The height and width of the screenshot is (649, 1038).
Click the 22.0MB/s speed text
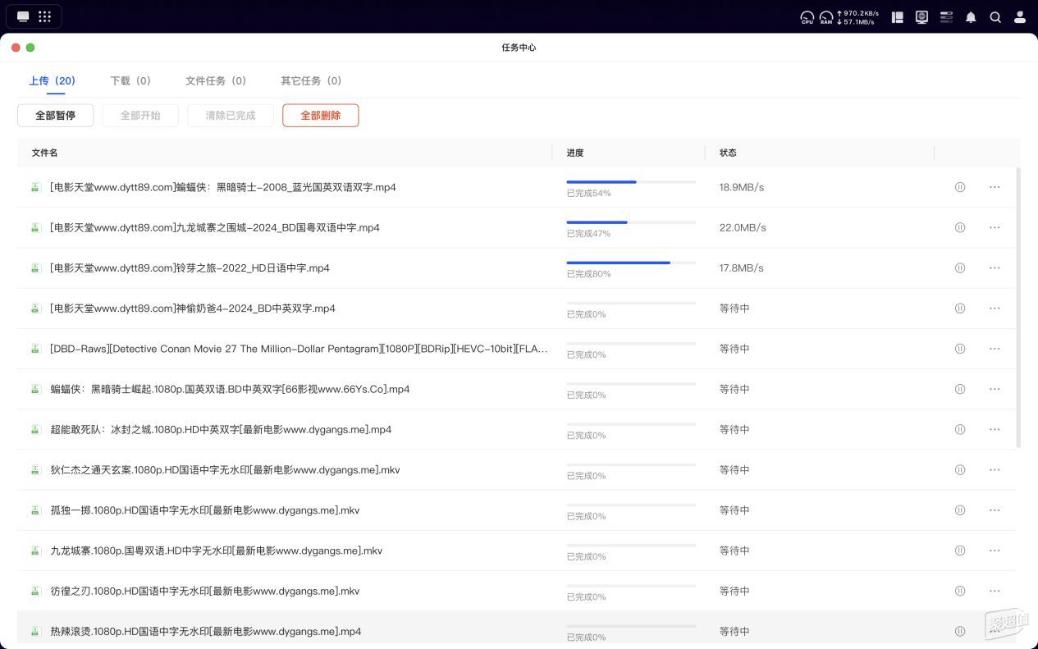pyautogui.click(x=743, y=227)
